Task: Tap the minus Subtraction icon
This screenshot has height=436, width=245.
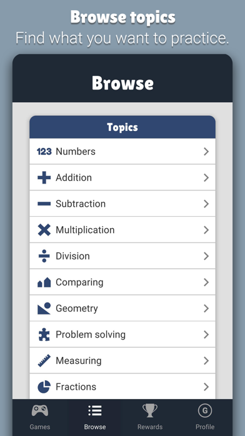Action: point(44,204)
